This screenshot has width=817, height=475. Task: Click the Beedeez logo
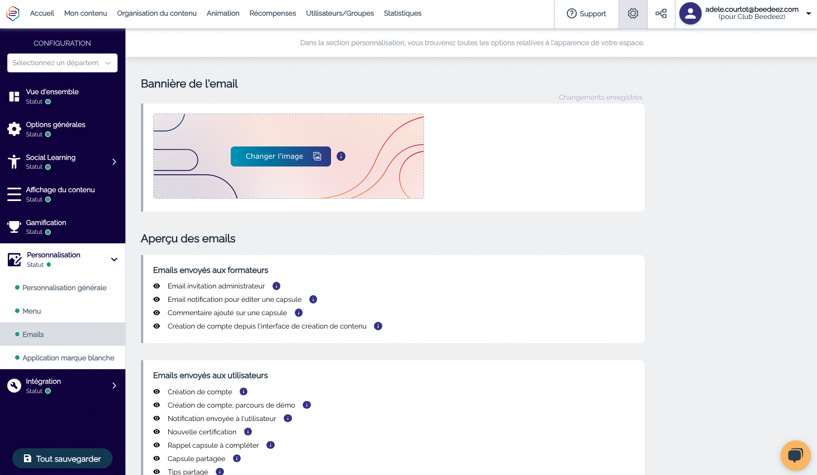pos(13,13)
